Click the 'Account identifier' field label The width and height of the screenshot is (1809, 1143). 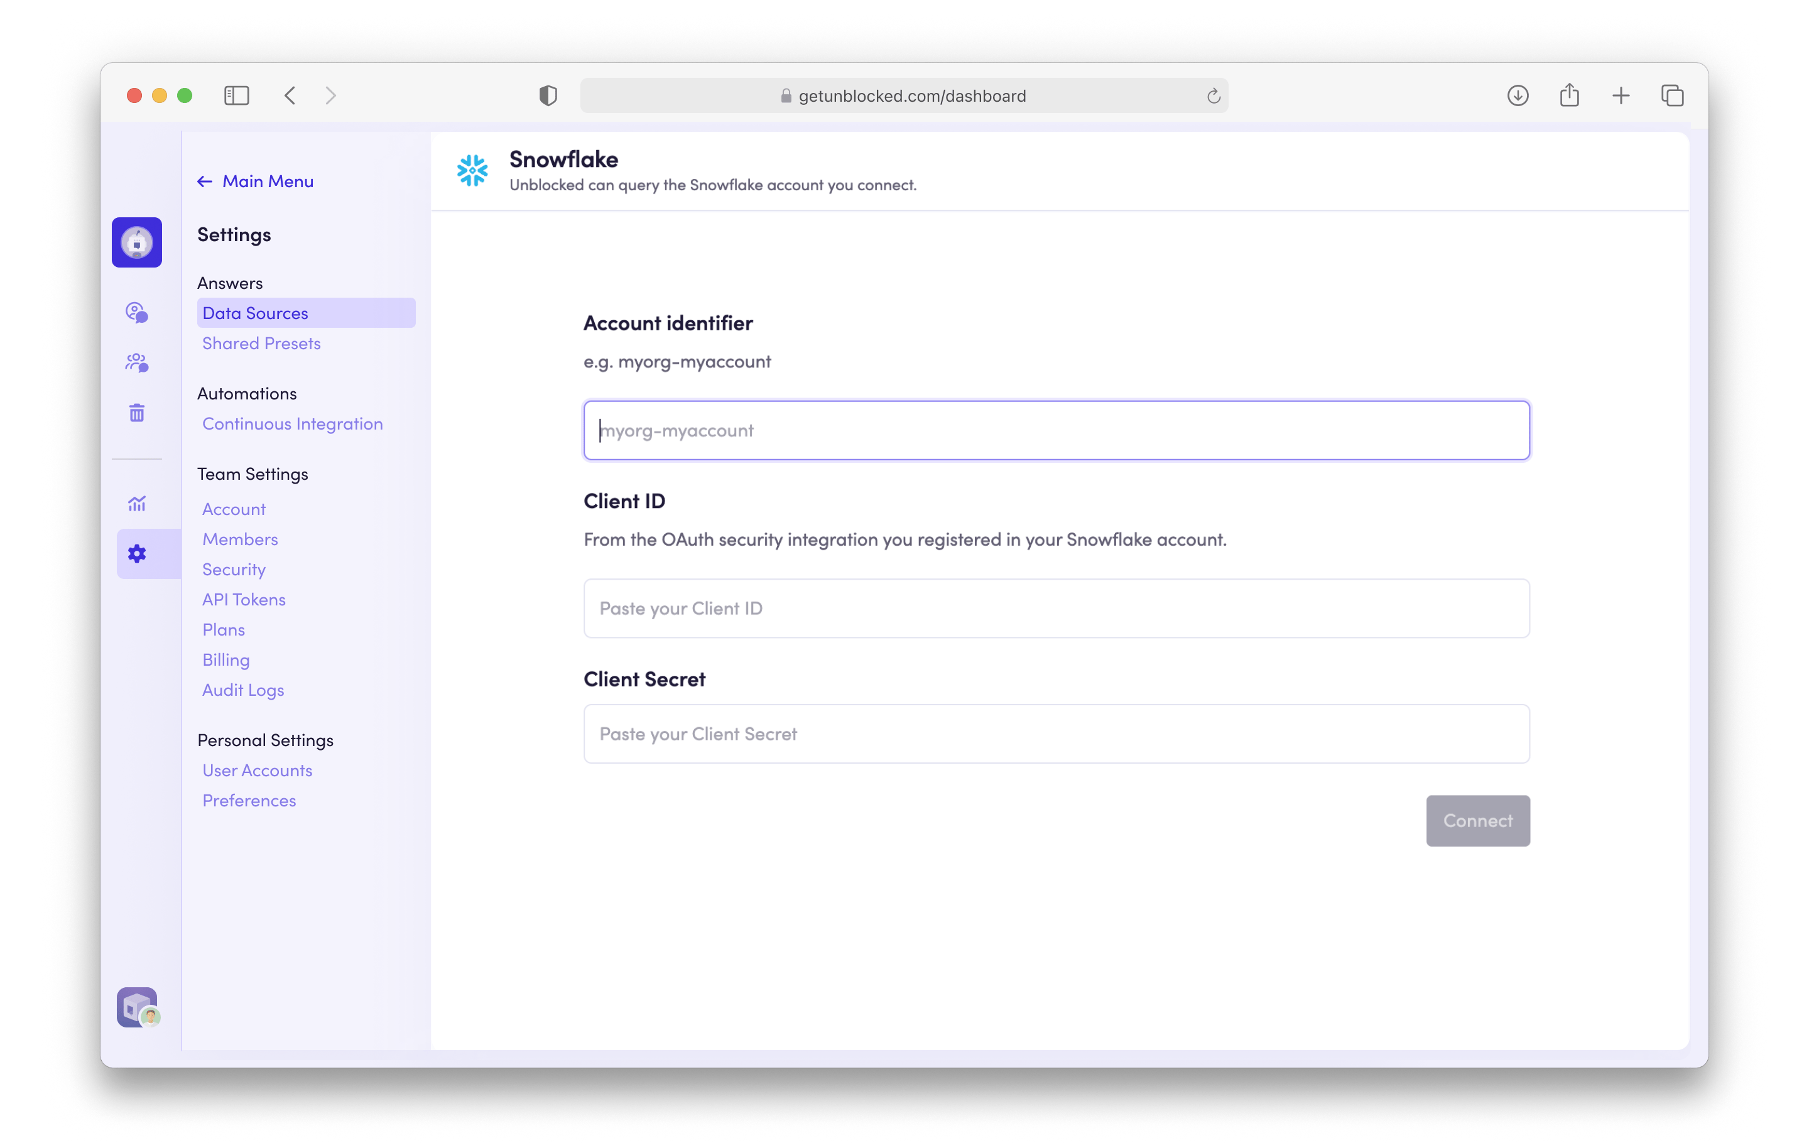tap(668, 323)
